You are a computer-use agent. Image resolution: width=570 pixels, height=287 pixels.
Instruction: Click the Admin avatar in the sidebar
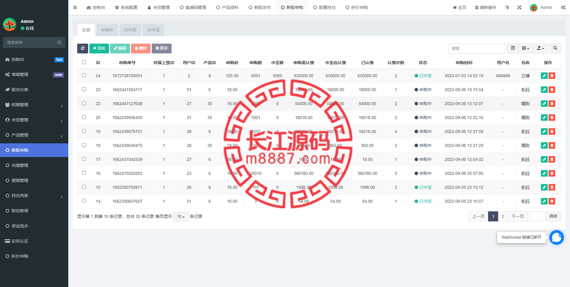(9, 24)
